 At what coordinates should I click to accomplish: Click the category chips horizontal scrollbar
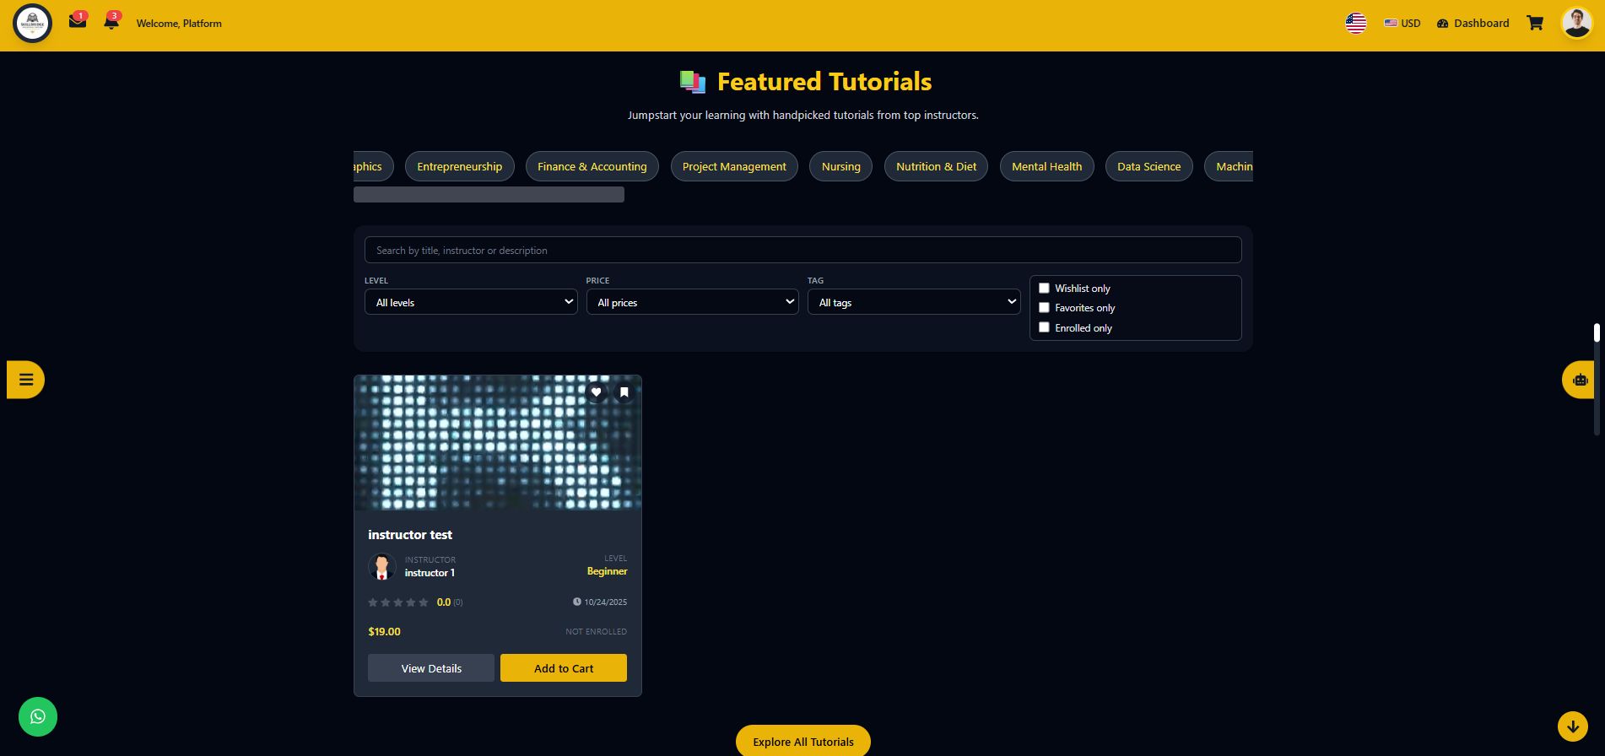489,195
